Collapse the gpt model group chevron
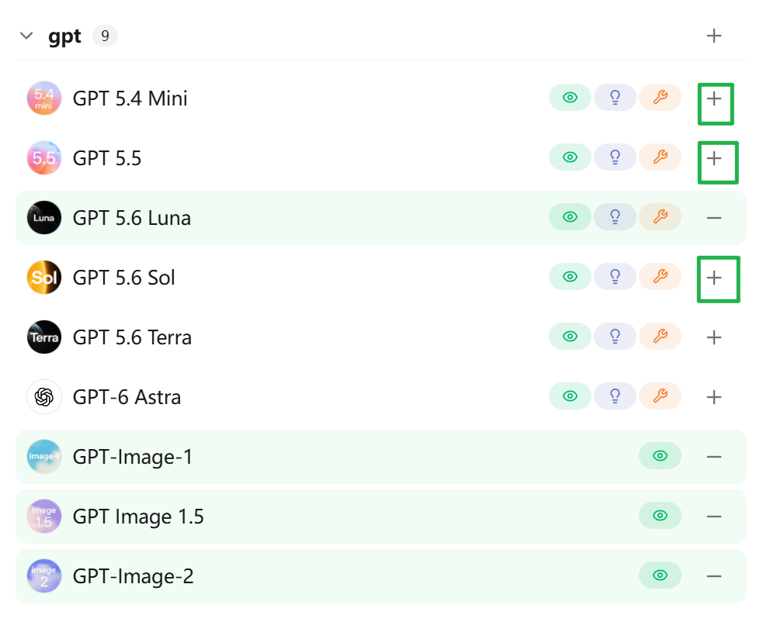The image size is (784, 629). (x=26, y=36)
